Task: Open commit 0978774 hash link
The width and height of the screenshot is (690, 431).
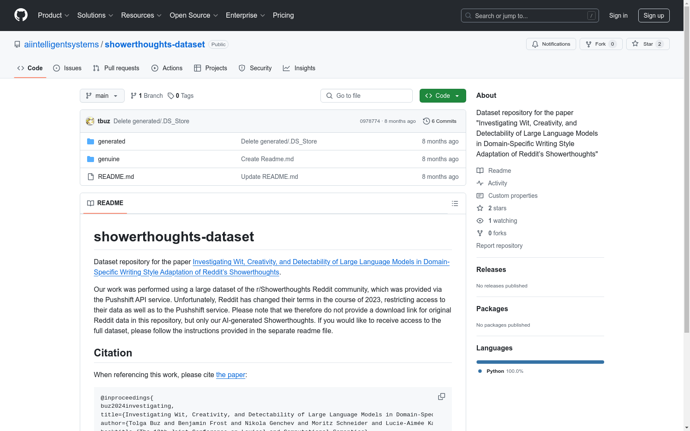Action: pos(370,121)
